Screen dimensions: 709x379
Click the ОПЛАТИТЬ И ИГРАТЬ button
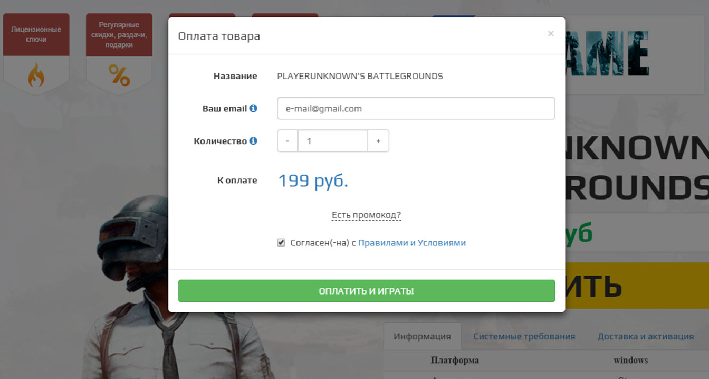click(x=367, y=291)
